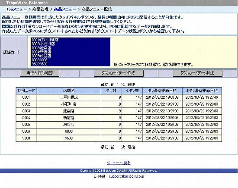Click the 店舗名 column header
The height and width of the screenshot is (188, 238).
pyautogui.click(x=69, y=91)
